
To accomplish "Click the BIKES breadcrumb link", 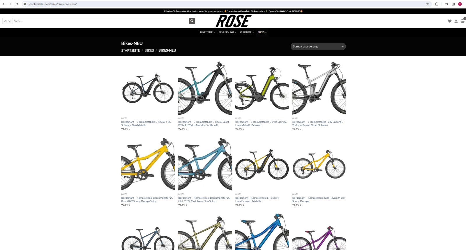I will point(149,50).
